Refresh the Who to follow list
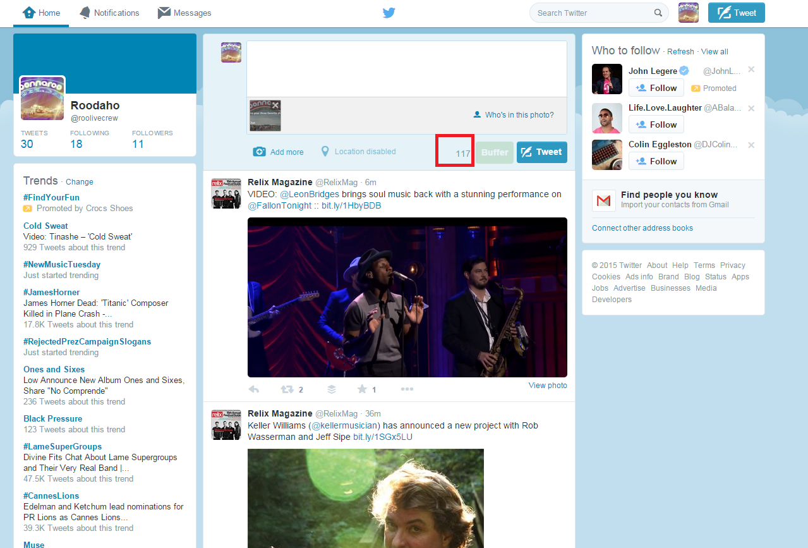 680,52
